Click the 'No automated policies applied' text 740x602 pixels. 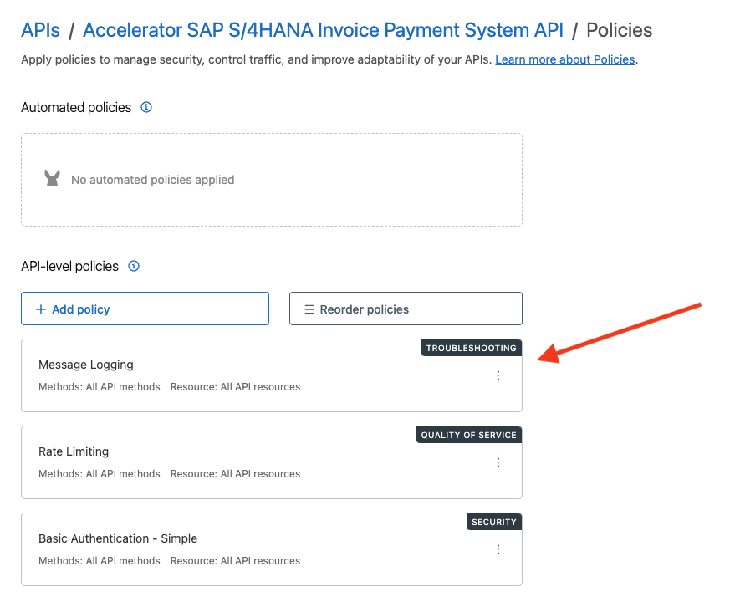152,180
